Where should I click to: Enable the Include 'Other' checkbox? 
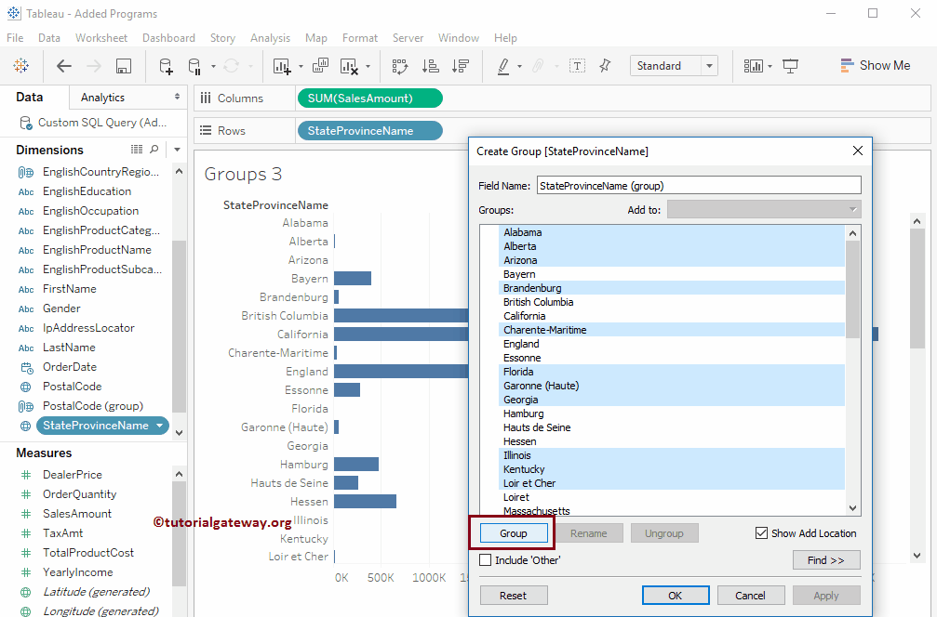485,560
